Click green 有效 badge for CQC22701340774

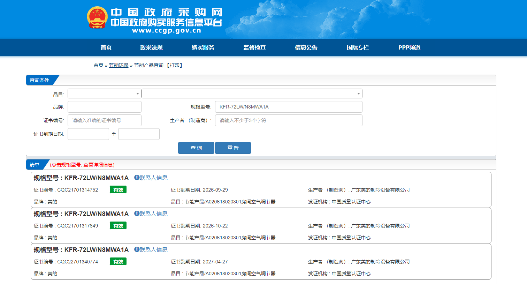coord(118,262)
